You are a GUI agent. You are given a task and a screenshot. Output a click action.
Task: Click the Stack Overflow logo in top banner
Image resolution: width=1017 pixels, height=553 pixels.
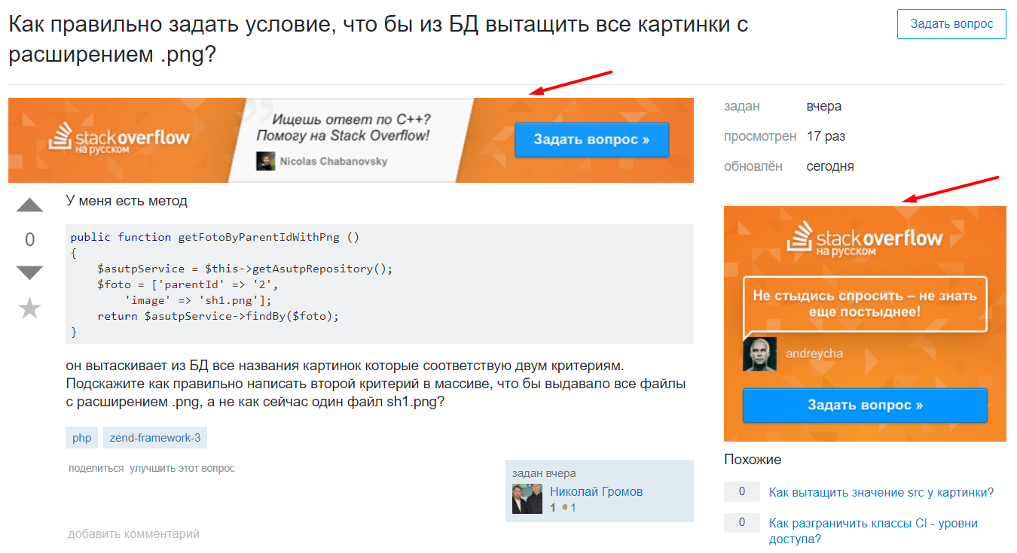point(119,140)
